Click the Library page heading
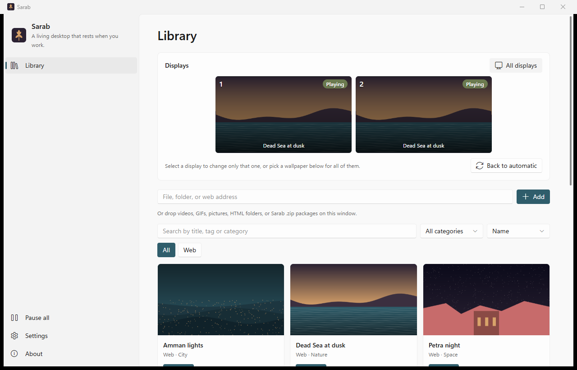 click(x=177, y=36)
